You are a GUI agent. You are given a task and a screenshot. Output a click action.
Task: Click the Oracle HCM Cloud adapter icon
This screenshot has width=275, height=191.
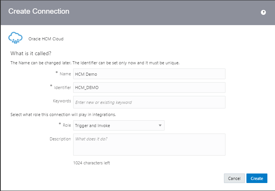coord(16,38)
